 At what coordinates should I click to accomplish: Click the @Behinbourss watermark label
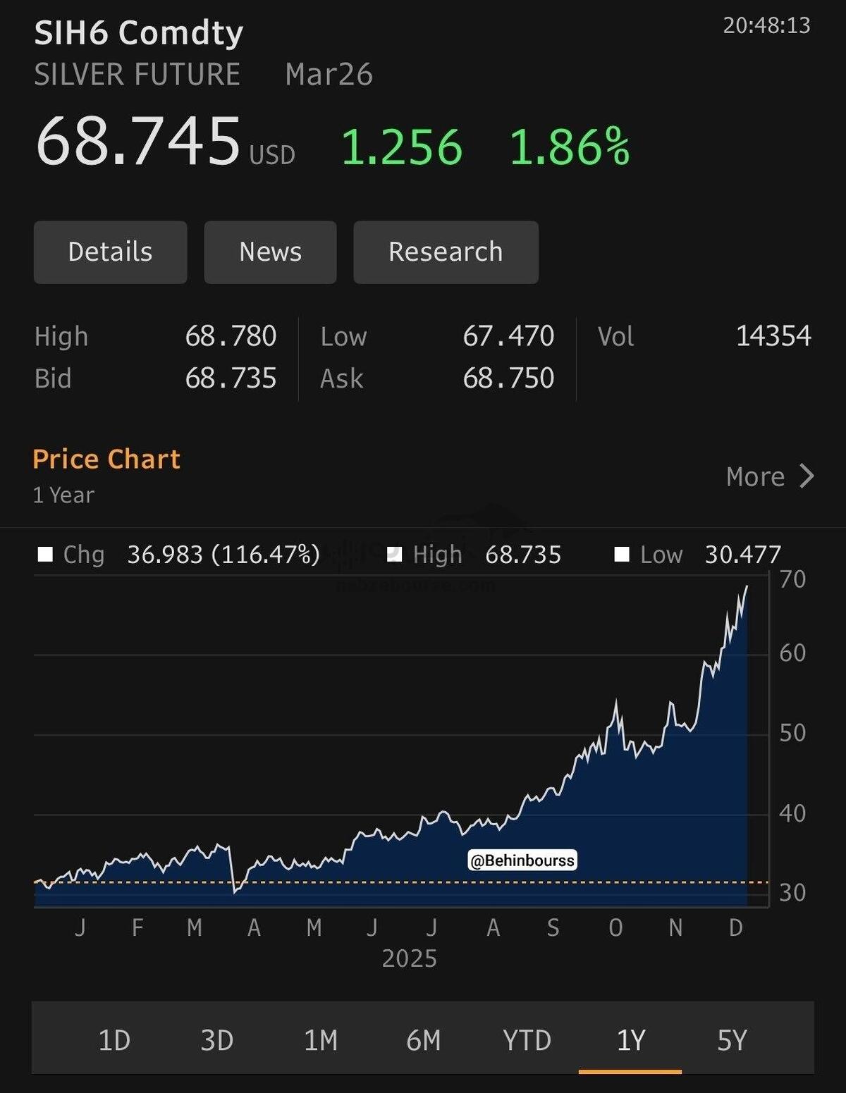click(522, 860)
